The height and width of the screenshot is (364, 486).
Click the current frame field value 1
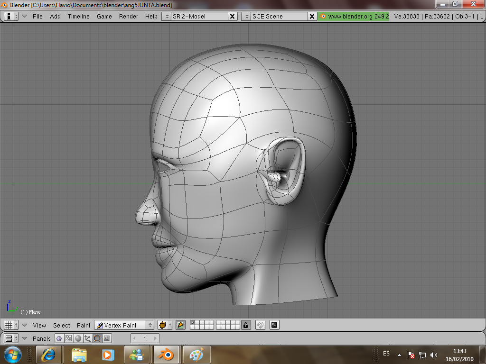tap(145, 338)
